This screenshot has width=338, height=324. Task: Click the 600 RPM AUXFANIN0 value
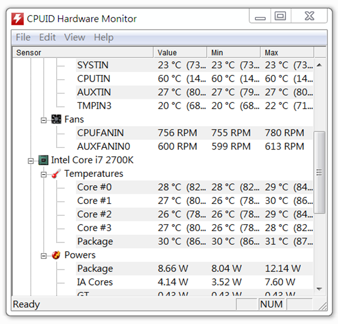click(x=177, y=147)
